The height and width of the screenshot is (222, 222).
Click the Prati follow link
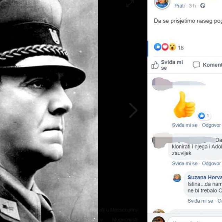(179, 6)
